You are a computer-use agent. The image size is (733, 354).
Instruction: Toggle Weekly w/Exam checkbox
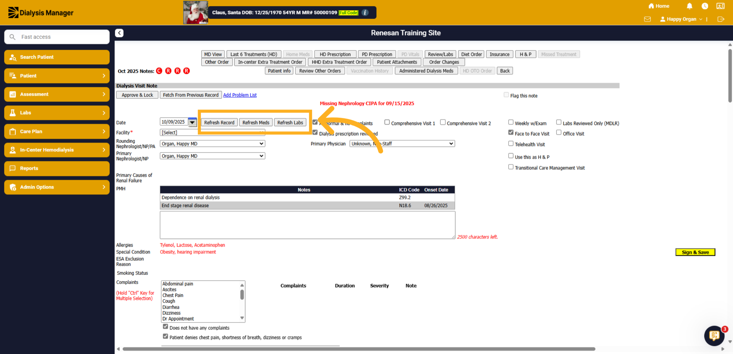tap(511, 122)
